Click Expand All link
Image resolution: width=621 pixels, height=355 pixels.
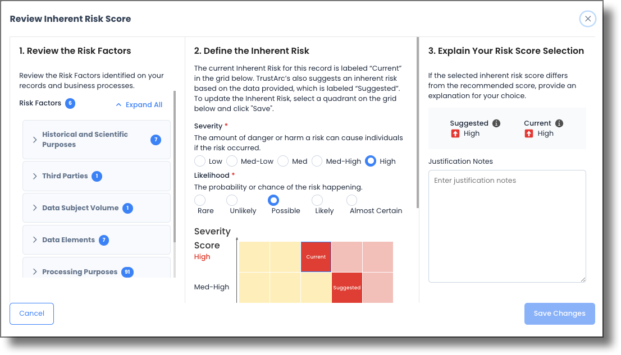pos(139,105)
